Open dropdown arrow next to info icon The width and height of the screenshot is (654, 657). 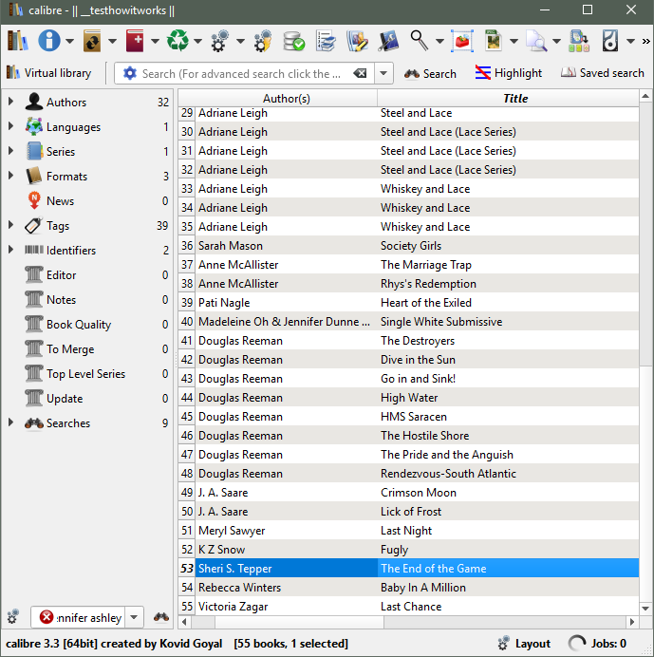pyautogui.click(x=70, y=41)
